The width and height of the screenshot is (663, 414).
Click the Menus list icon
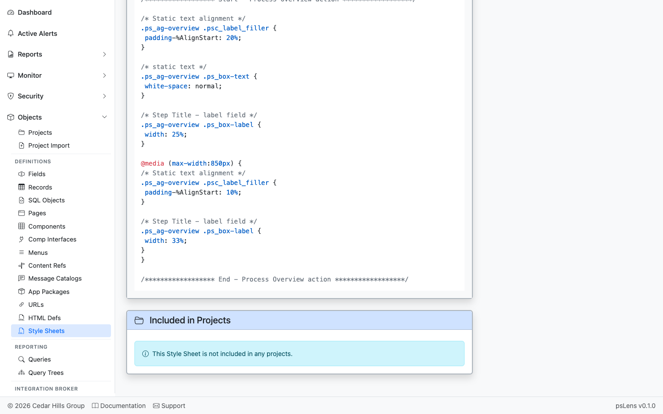(x=22, y=253)
